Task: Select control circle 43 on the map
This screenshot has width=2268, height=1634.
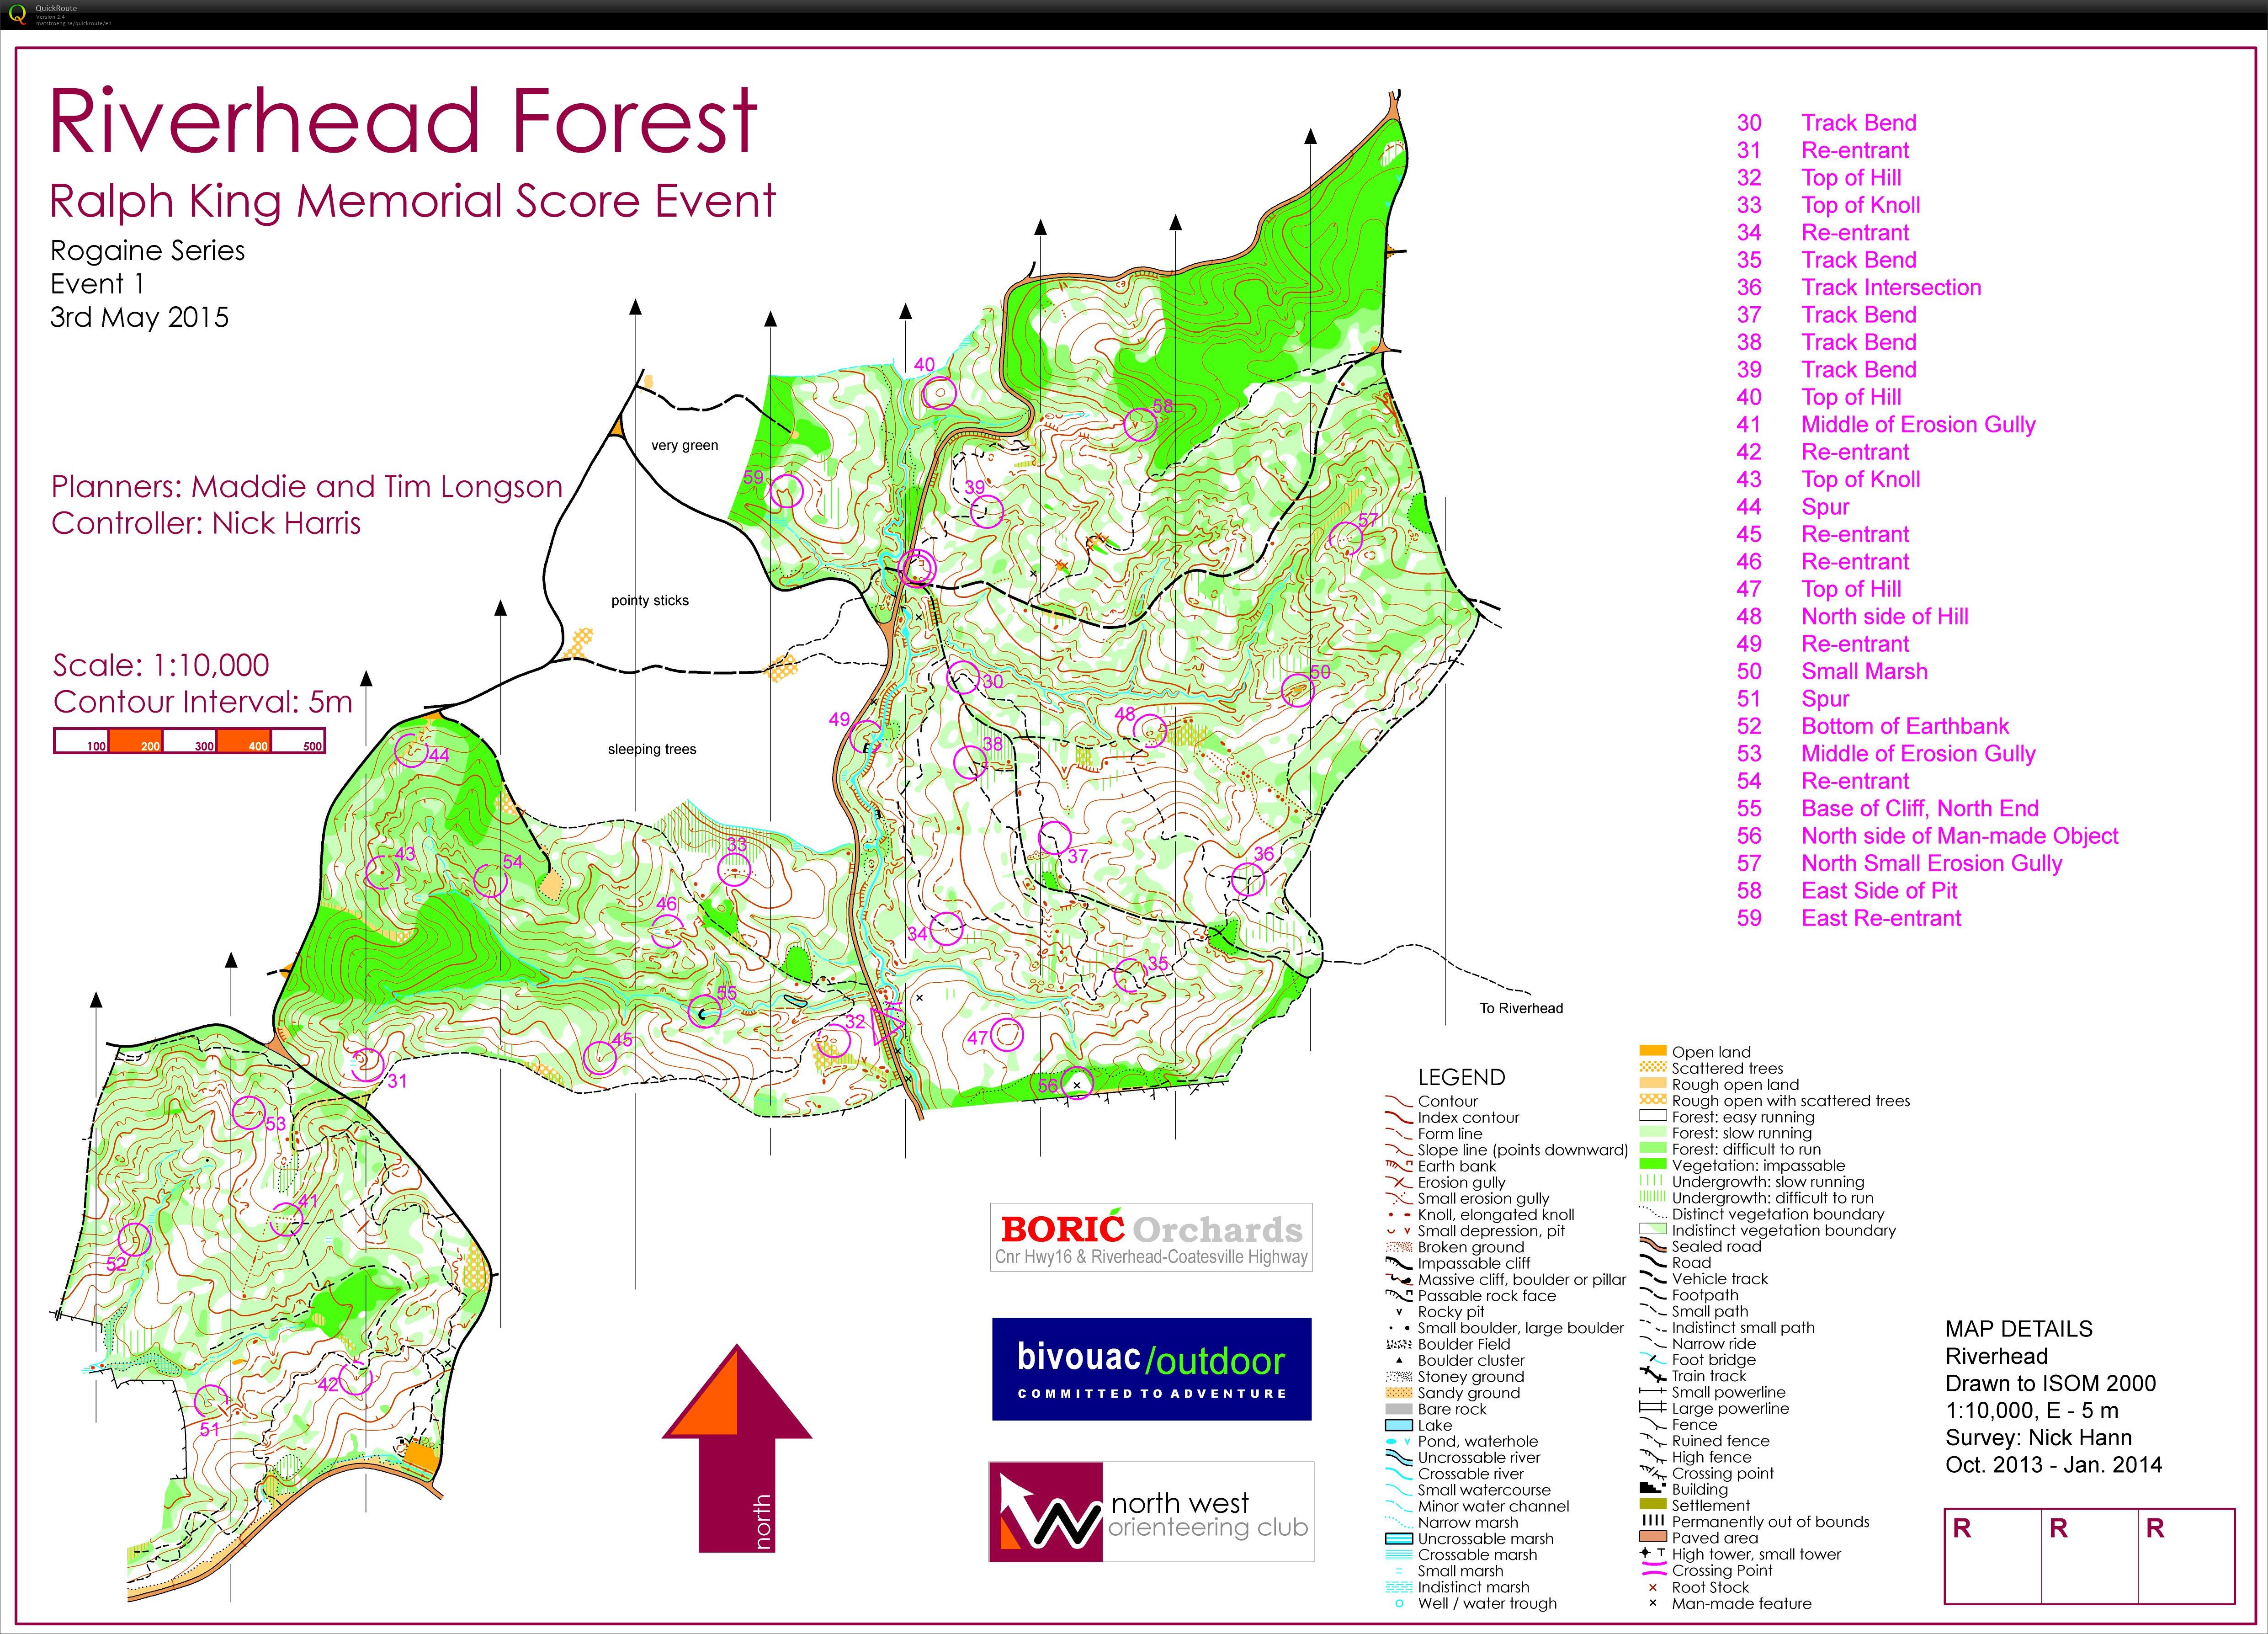Action: click(x=382, y=872)
